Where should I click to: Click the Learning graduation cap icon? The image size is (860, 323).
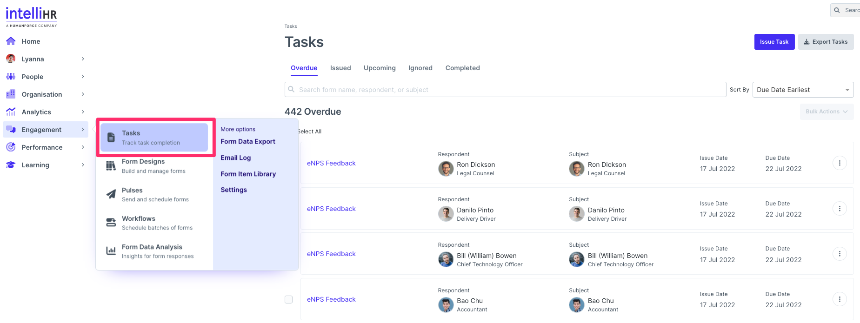click(11, 165)
